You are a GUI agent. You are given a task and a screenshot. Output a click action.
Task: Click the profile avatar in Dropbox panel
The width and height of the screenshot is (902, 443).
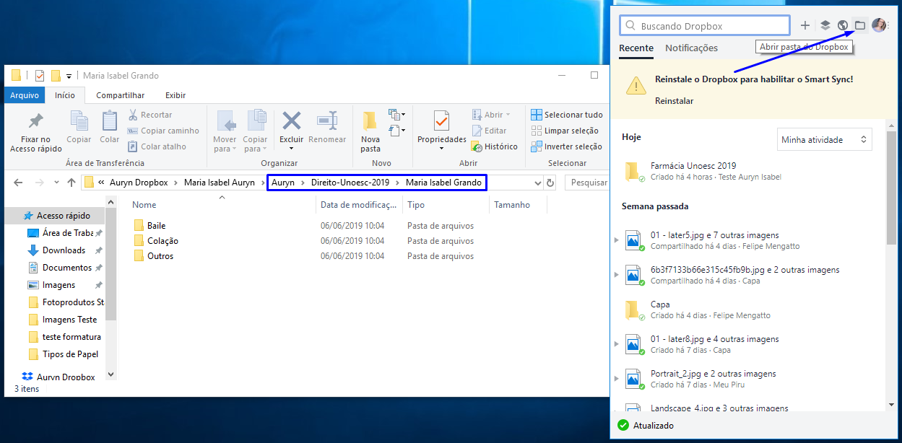[879, 25]
